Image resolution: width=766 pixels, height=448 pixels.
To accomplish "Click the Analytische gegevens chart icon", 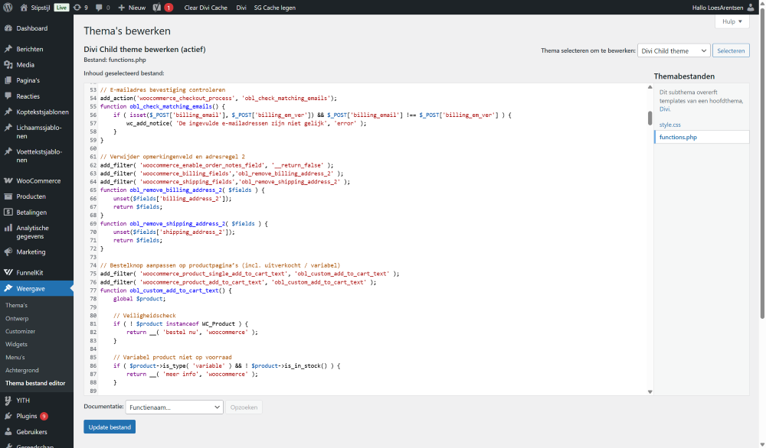I will pyautogui.click(x=8, y=228).
